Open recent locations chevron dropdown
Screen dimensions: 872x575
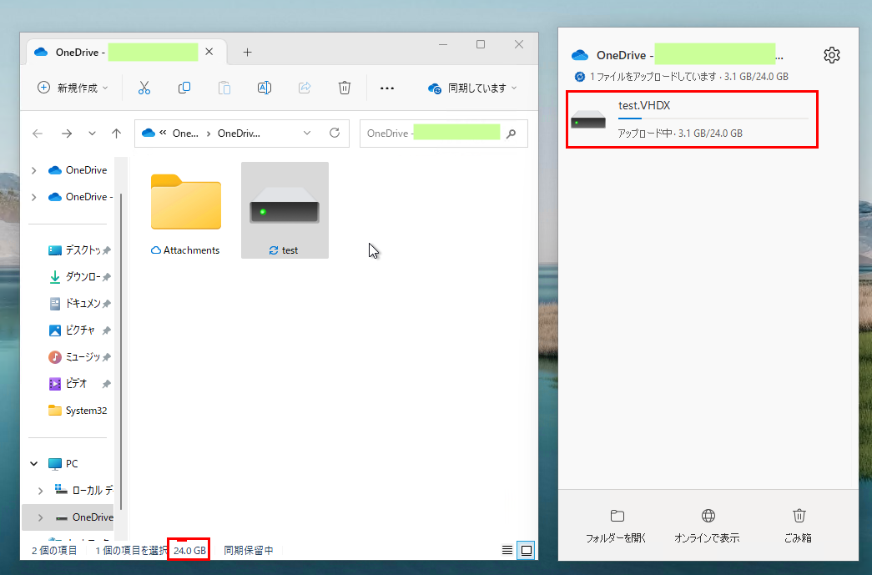point(92,134)
